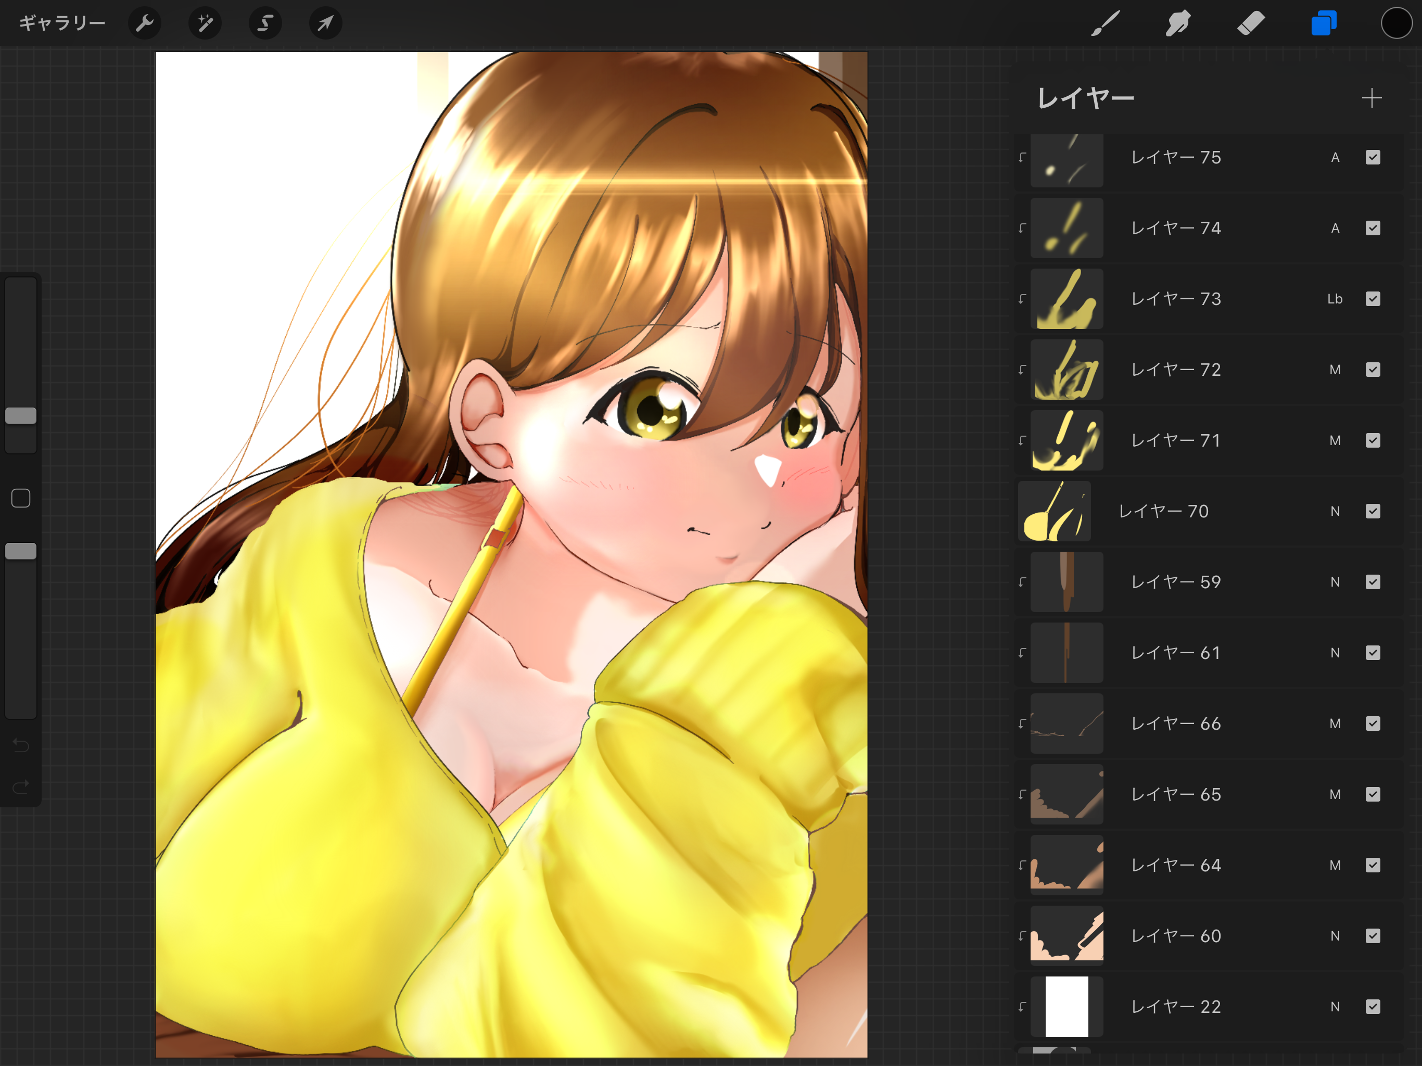Screen dimensions: 1422x1066
Task: Tap clipping mask arrow on レイヤー 64
Action: pyautogui.click(x=1022, y=865)
